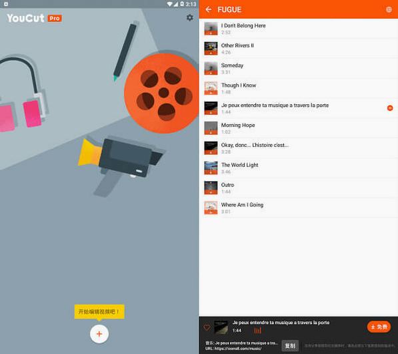Click the orange download free button
Screen dimensions: 398x354
coord(379,327)
